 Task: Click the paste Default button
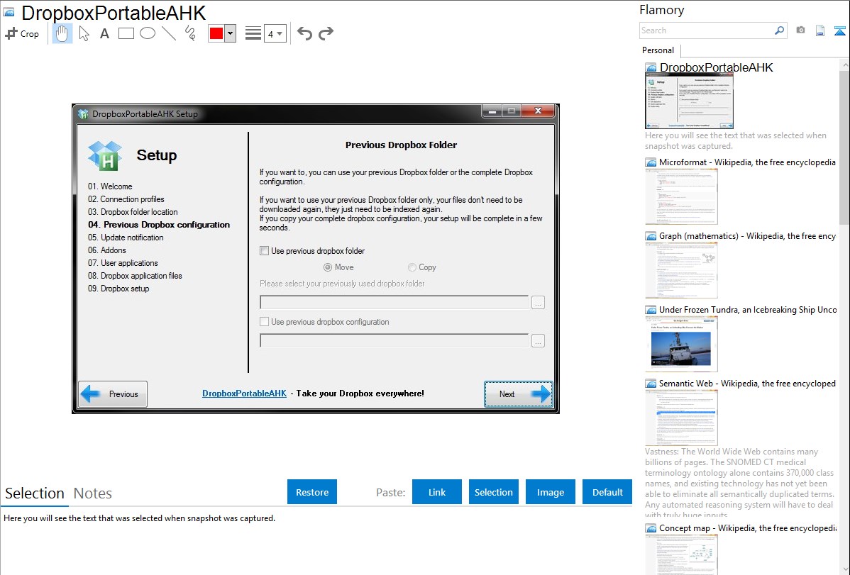(607, 492)
